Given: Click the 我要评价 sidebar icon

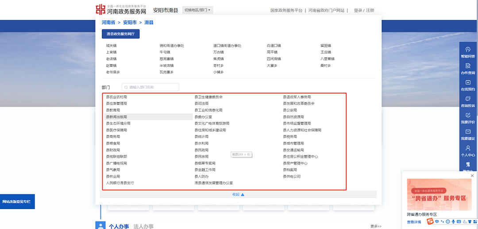Looking at the screenshot, I should coord(468,115).
